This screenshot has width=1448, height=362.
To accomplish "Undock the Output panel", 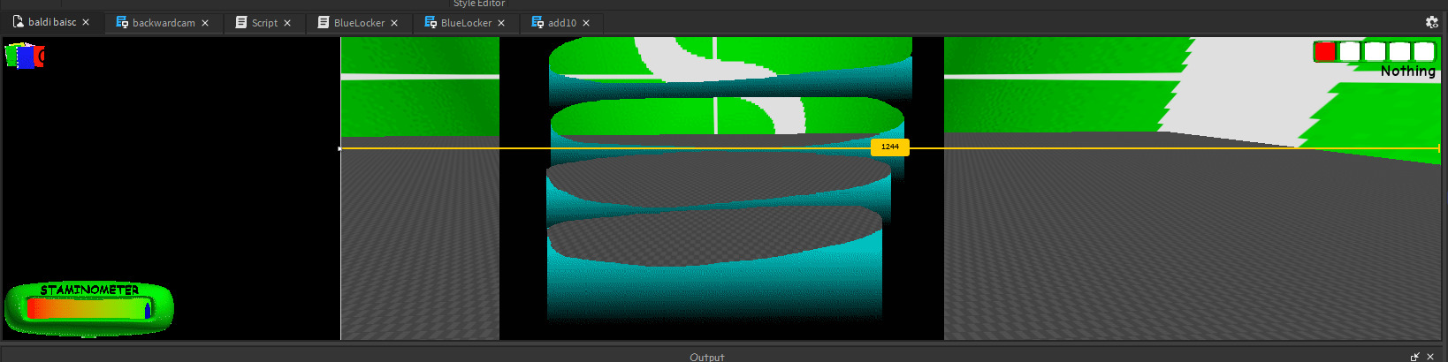I will [x=1415, y=357].
